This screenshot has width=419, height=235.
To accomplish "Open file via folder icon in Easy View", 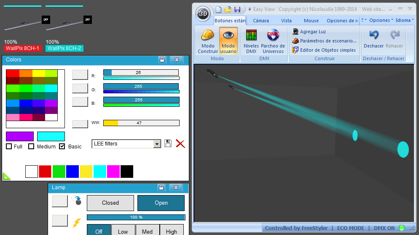I will coord(228,10).
